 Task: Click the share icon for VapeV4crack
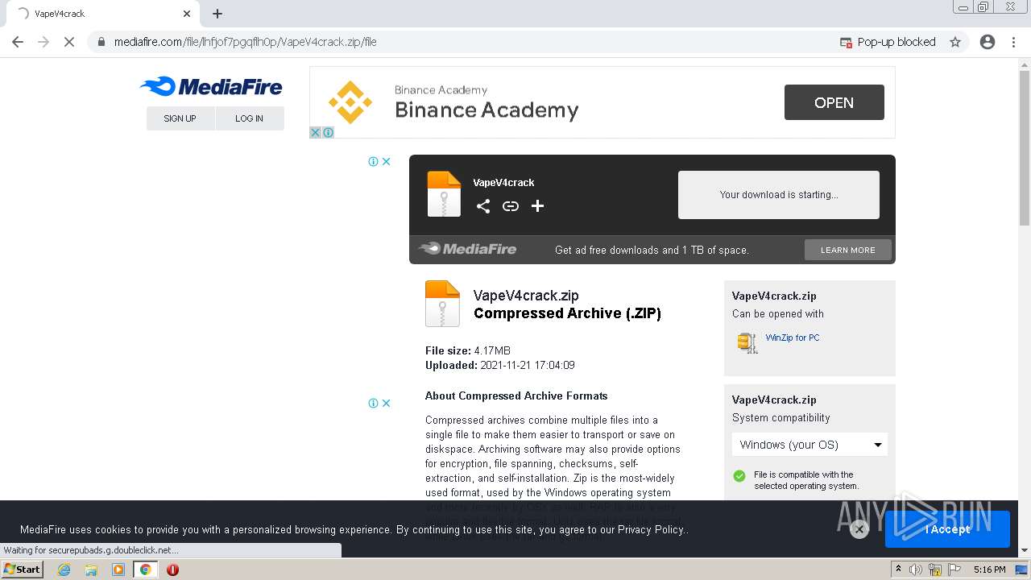coord(482,206)
